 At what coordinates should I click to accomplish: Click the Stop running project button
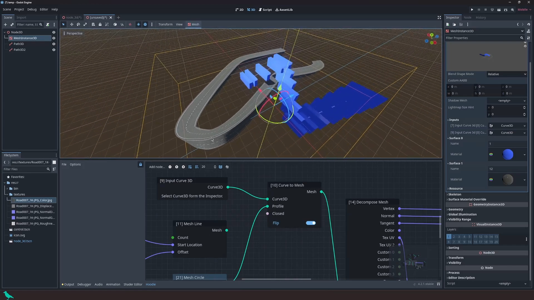click(486, 10)
